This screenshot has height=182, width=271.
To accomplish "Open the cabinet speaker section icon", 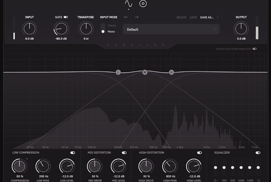I will (x=143, y=4).
